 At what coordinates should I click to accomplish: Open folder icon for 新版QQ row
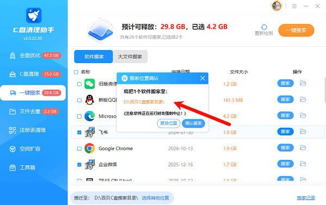[x=303, y=100]
